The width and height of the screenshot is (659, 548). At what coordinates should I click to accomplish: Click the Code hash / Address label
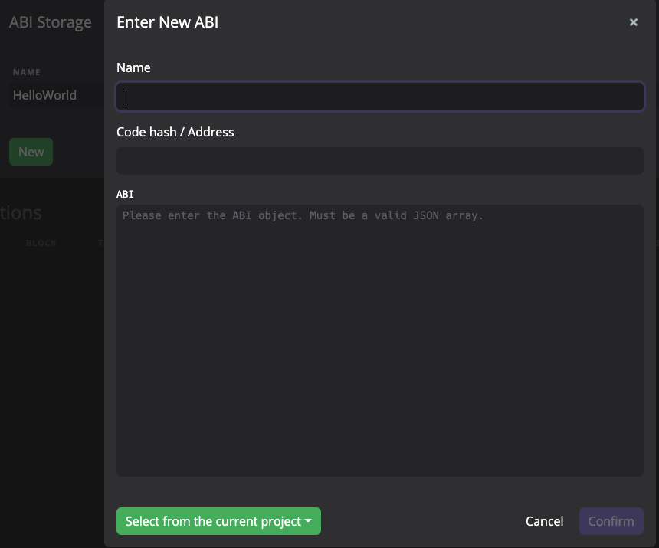coord(175,132)
